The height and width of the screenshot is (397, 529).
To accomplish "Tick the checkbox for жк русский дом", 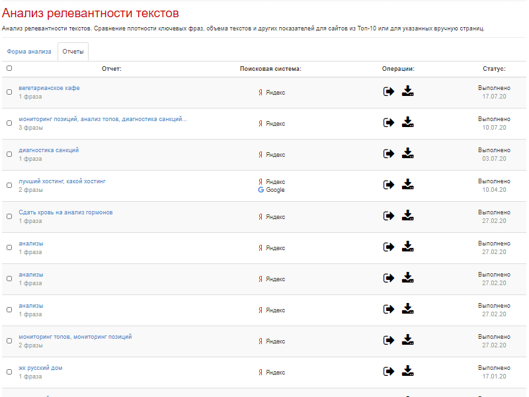I will click(9, 372).
